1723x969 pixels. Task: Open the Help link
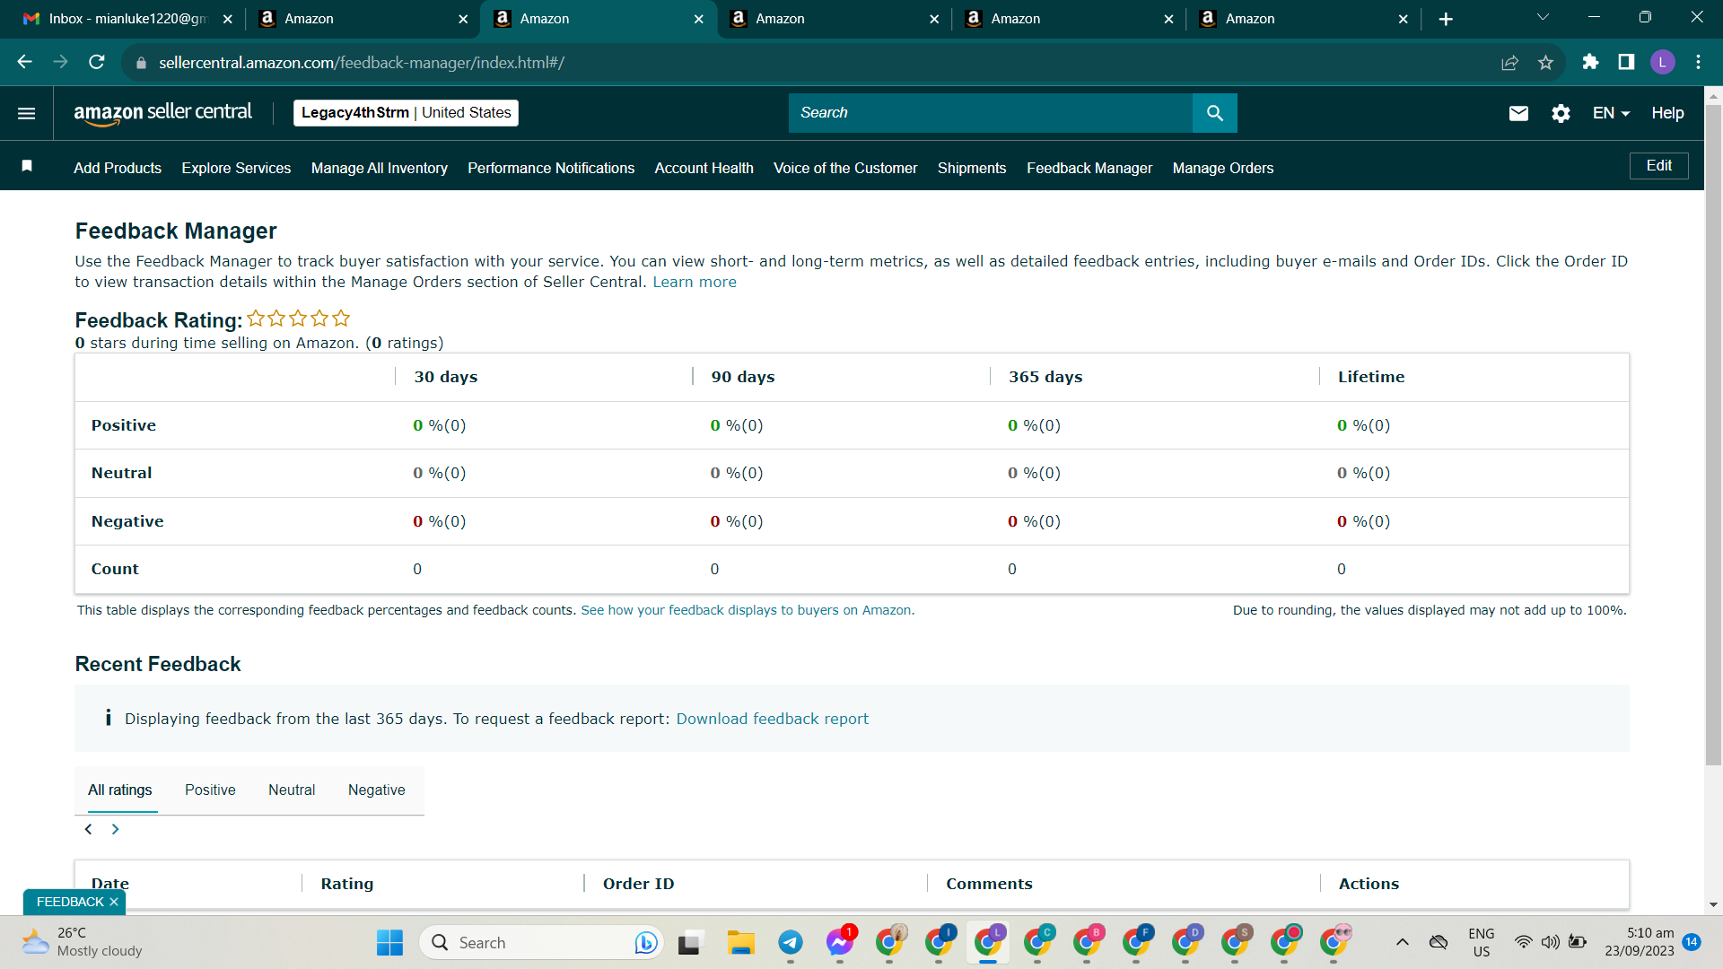click(1667, 113)
